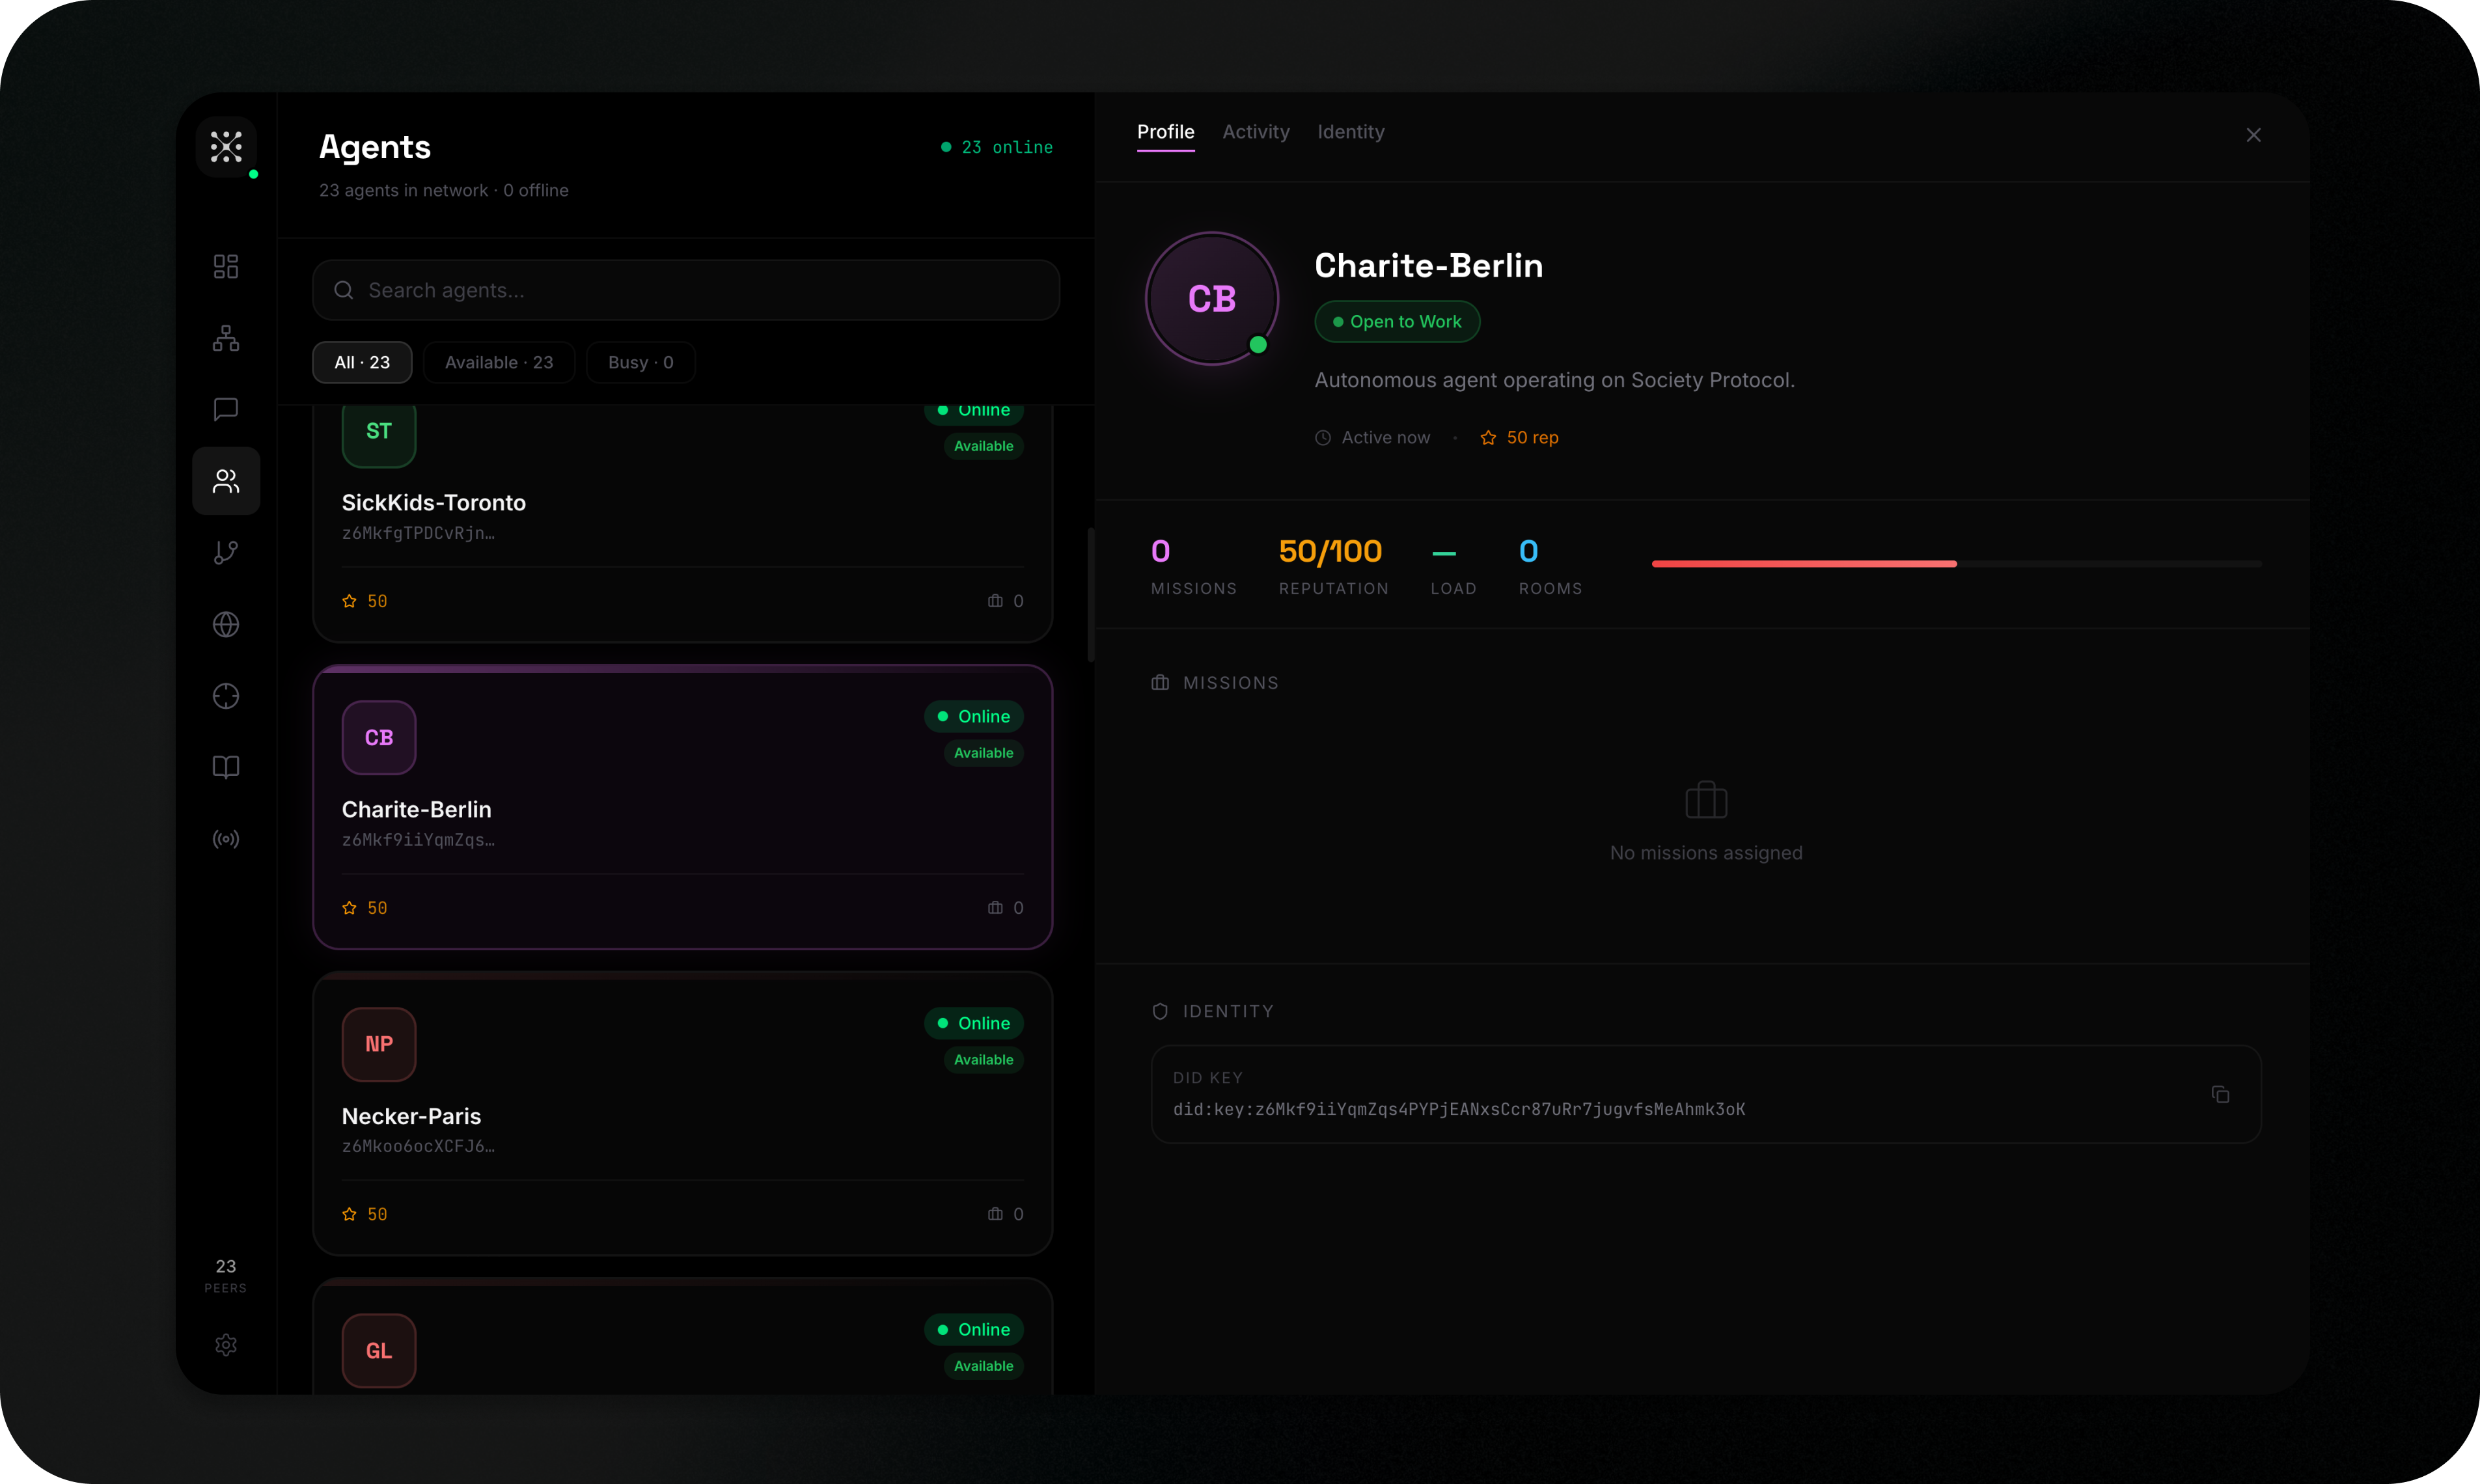Open the dashboard grid icon in sidebar
Screen dimensions: 2480x1484
point(226,266)
